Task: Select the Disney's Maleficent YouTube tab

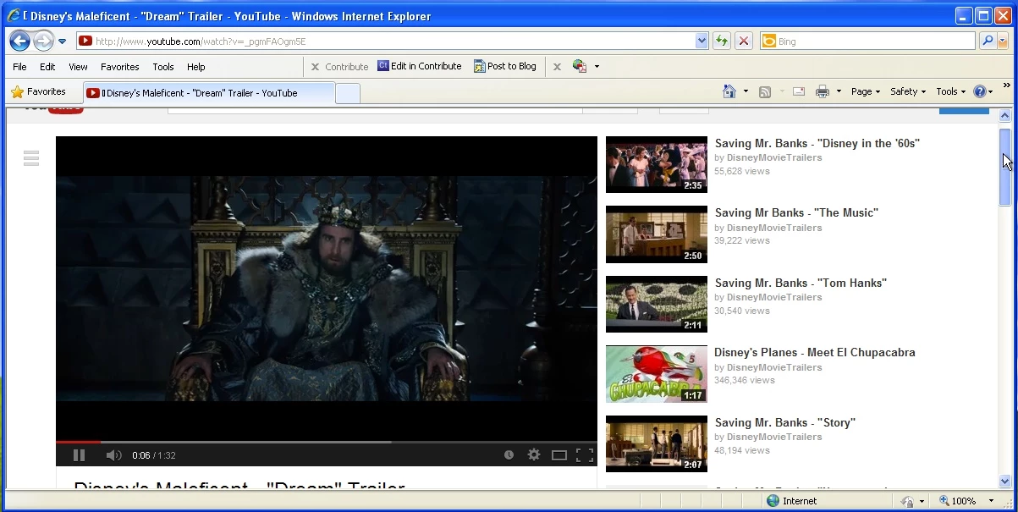Action: point(209,93)
